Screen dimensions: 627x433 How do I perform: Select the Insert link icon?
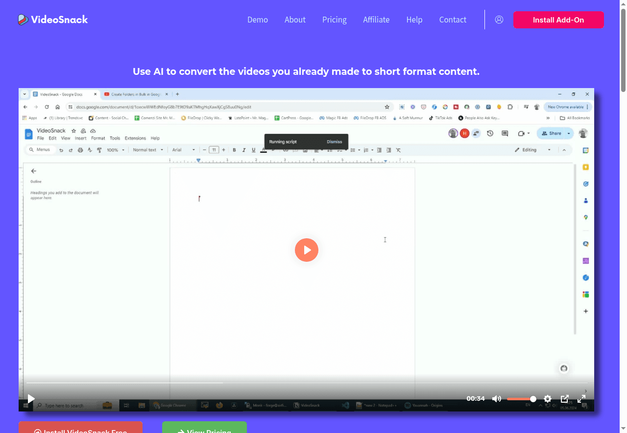coord(285,150)
